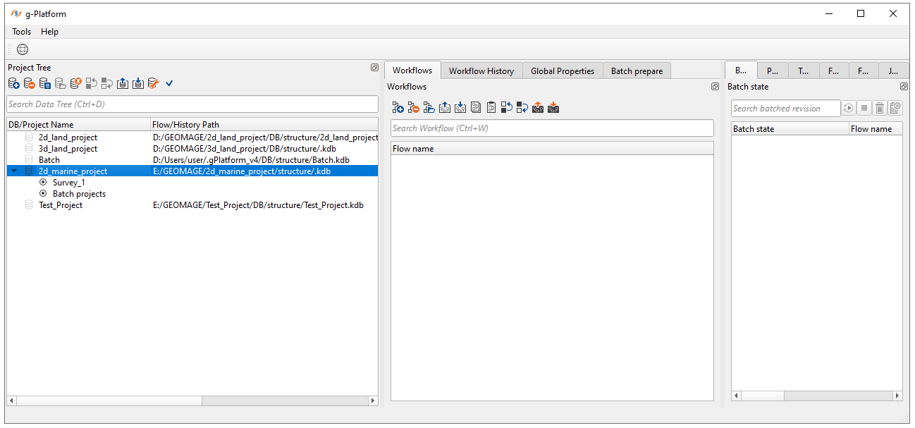Open the Tools menu
The image size is (915, 428).
[x=22, y=32]
